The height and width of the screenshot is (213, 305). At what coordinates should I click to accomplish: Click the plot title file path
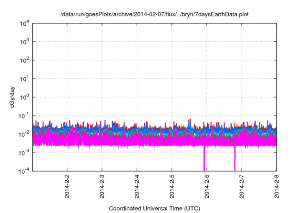click(154, 14)
